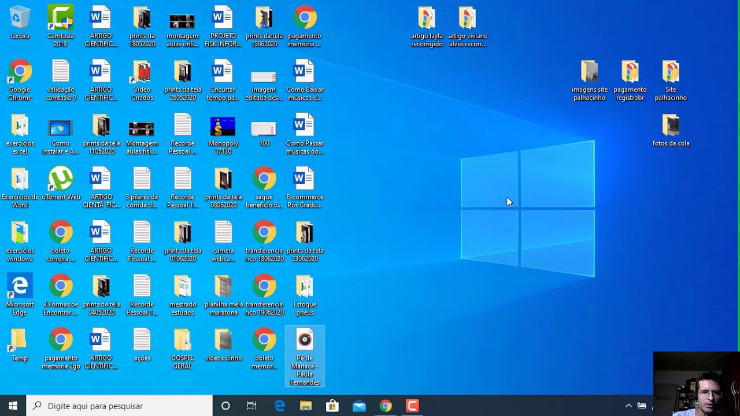Select the artigo layla recorrigido folder
The width and height of the screenshot is (740, 416).
427,27
